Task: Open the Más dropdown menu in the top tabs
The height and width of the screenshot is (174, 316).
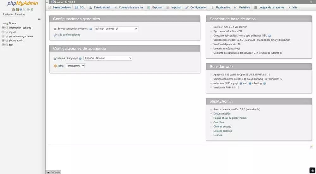Action: point(293,8)
